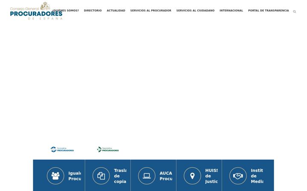307x191 pixels.
Task: Open the Directorio menu item
Action: click(x=93, y=11)
